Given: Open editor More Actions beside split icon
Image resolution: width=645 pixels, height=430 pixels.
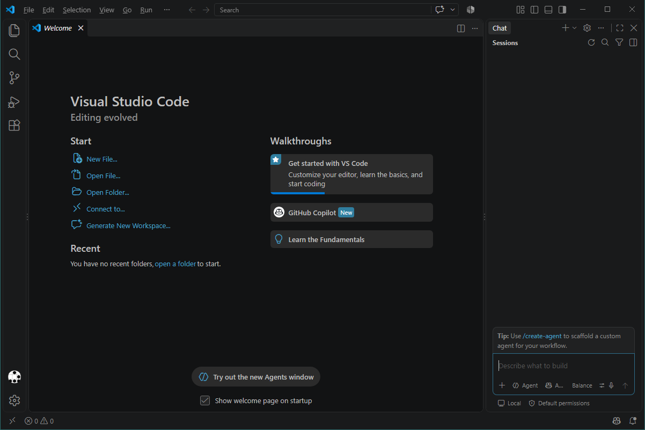Looking at the screenshot, I should pyautogui.click(x=475, y=28).
